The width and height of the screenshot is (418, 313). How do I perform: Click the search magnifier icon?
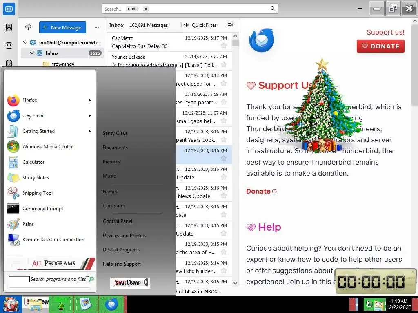[273, 9]
